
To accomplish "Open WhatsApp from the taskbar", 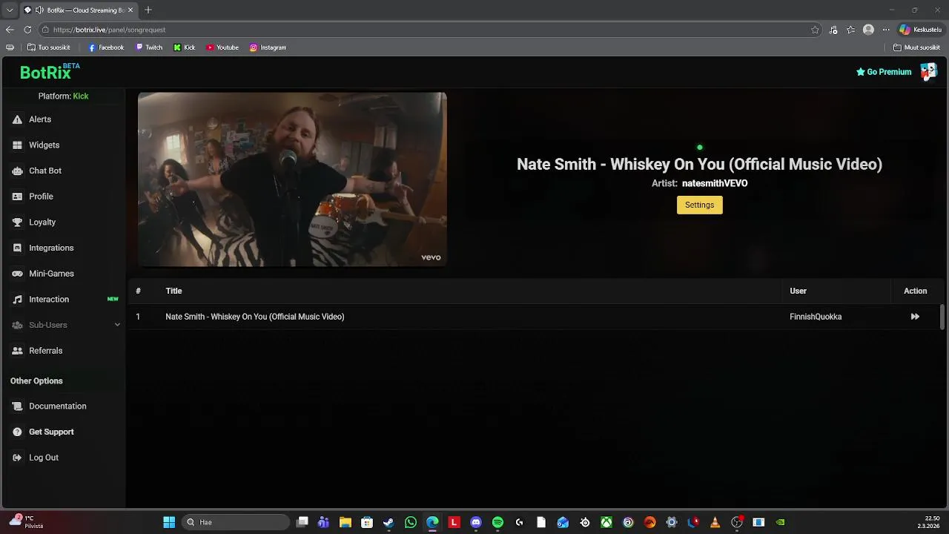I will click(411, 522).
